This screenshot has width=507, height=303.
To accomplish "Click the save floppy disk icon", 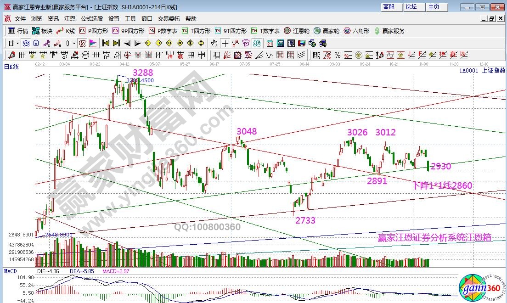I will [301, 43].
